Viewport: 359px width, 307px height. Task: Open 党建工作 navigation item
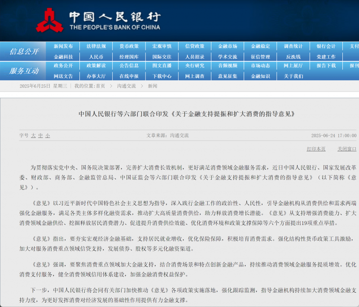pyautogui.click(x=326, y=57)
